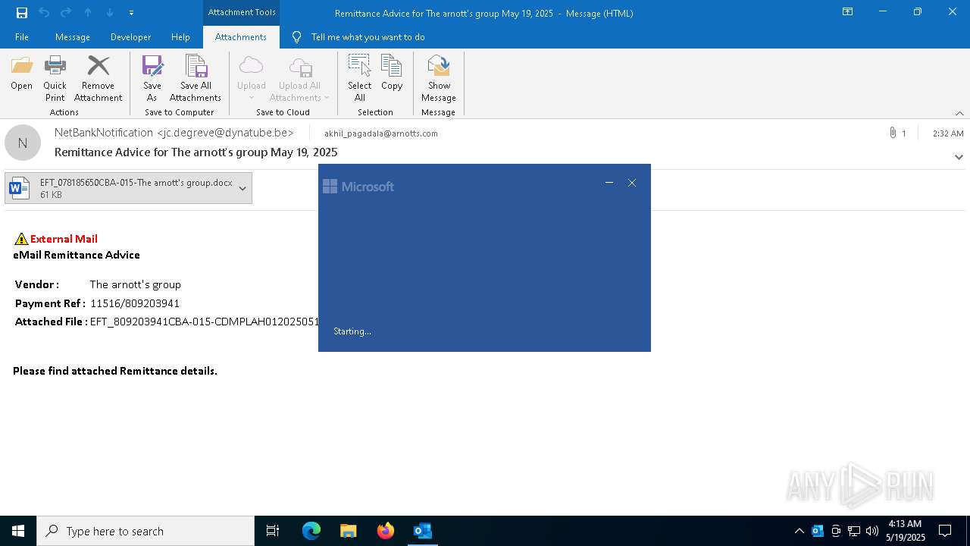Open the Help tab
Image resolution: width=970 pixels, height=546 pixels.
tap(180, 37)
